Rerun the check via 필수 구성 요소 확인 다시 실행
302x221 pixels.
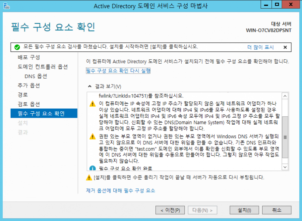tap(118, 71)
